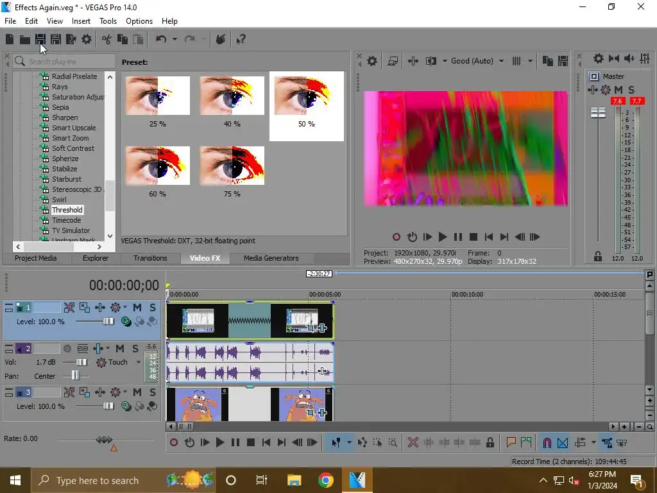The height and width of the screenshot is (493, 657).
Task: Adjust Master volume fader
Action: (x=598, y=113)
